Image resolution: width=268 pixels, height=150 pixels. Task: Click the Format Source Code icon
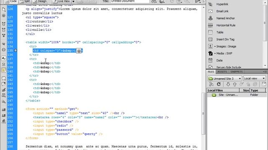tap(4, 121)
